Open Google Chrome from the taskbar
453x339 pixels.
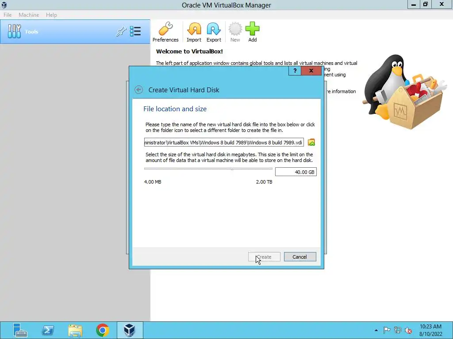(x=103, y=330)
